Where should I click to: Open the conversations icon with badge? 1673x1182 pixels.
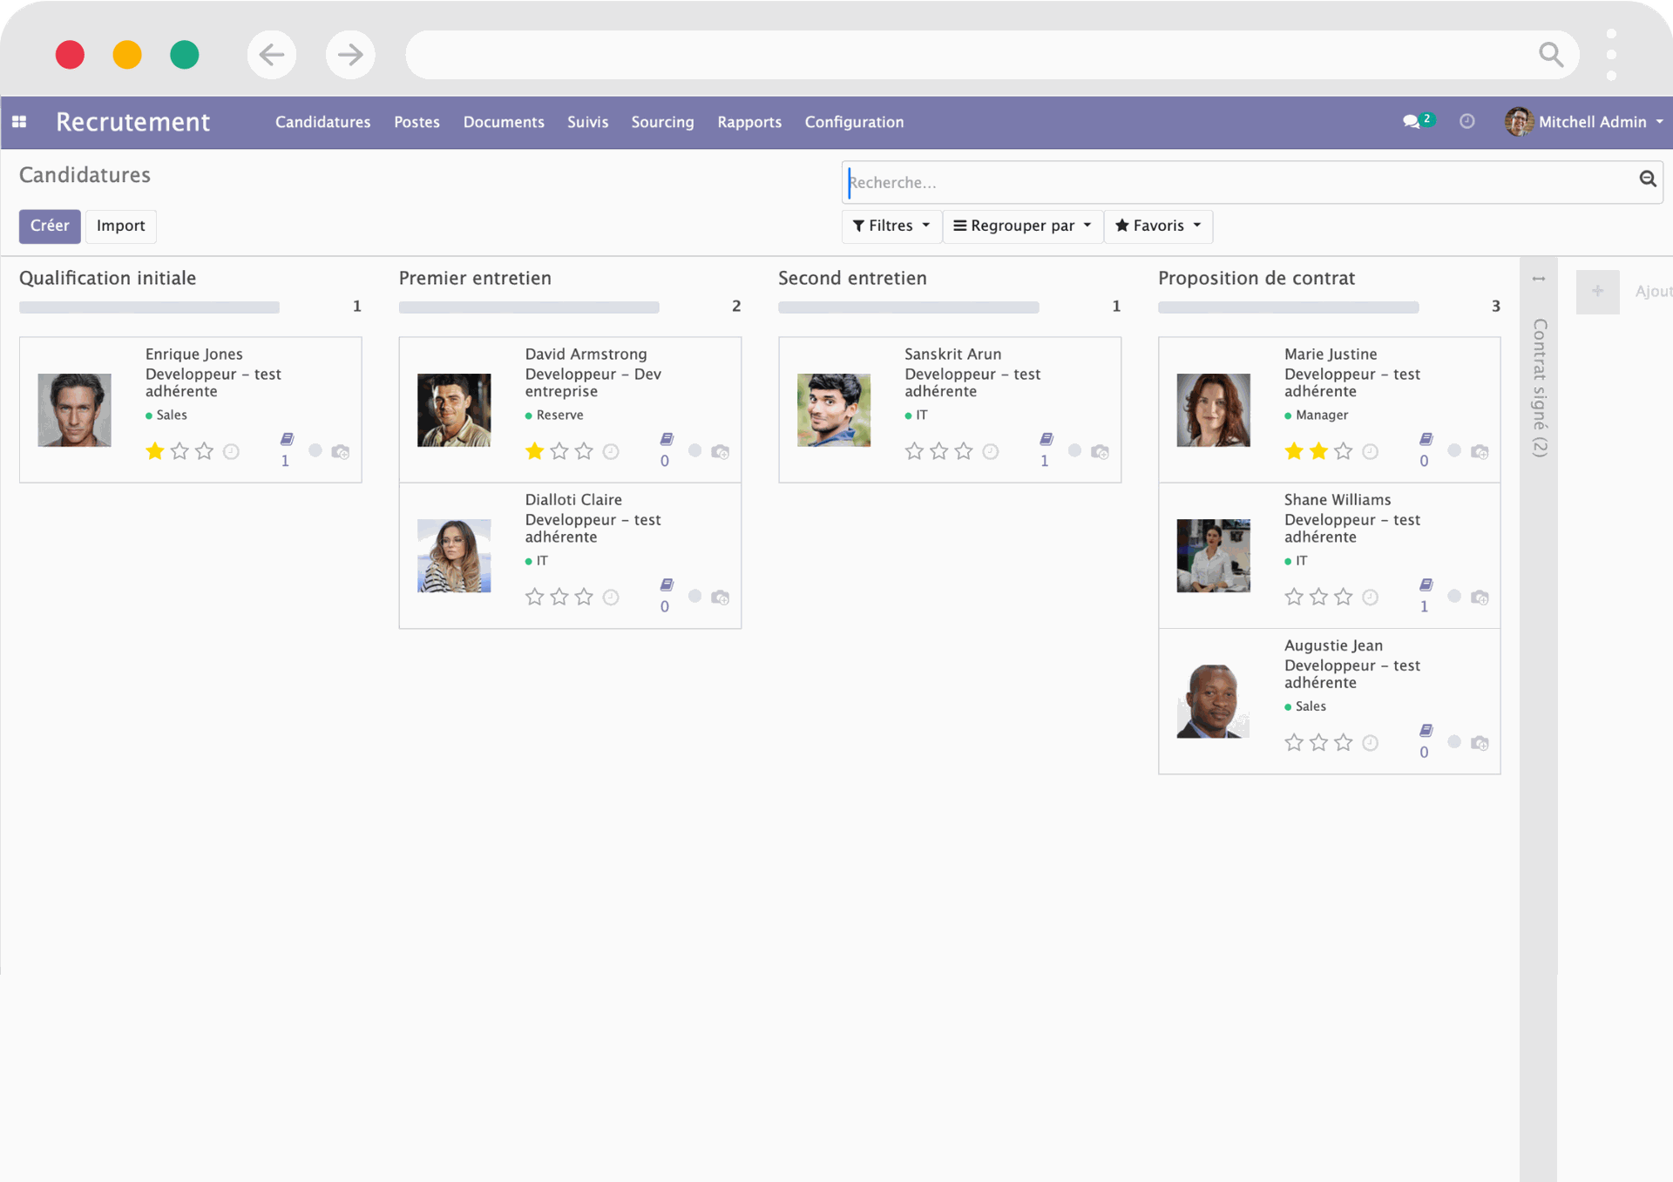(1412, 122)
